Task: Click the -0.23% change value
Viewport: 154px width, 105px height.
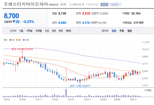Action: point(28,22)
